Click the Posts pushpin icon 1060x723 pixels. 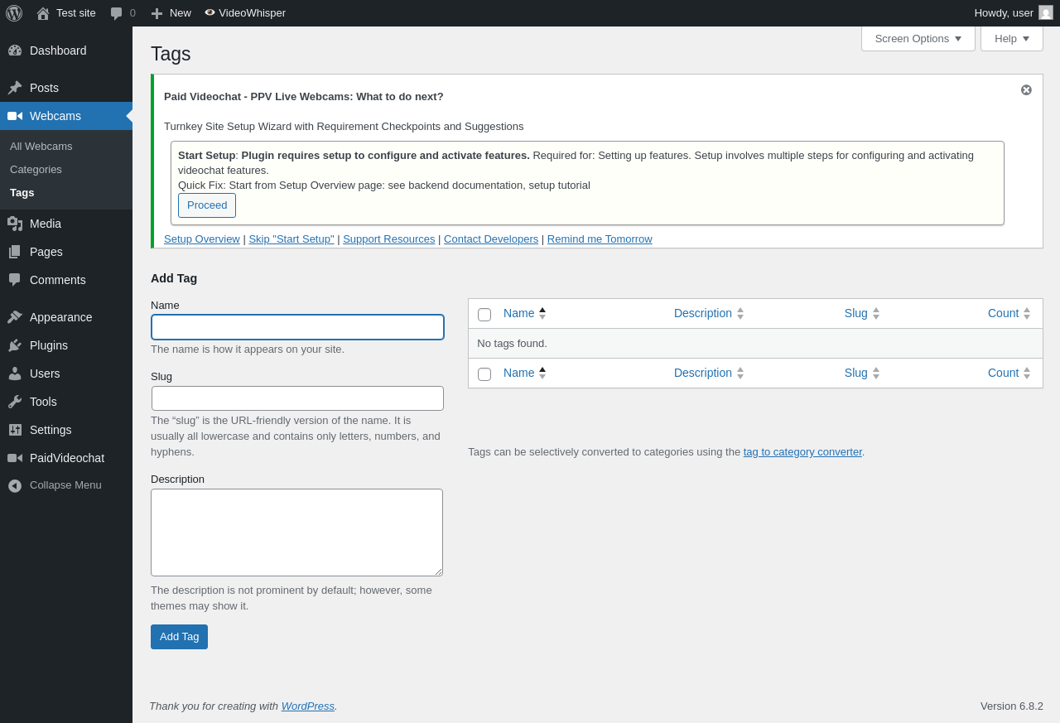[x=15, y=88]
